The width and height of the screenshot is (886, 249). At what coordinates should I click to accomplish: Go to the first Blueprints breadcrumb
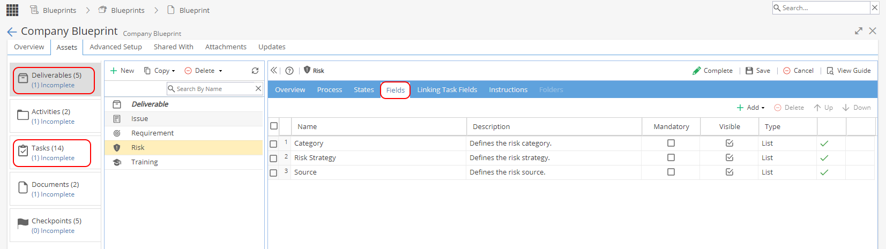coord(53,10)
